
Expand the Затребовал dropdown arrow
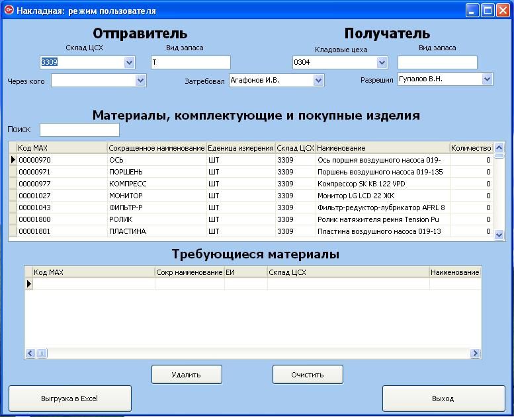[318, 80]
